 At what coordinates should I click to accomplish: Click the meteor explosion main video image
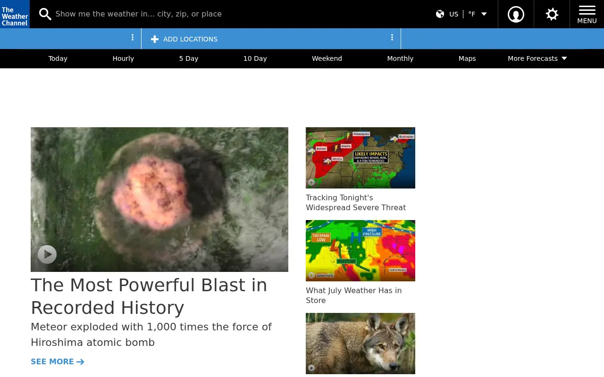159,199
